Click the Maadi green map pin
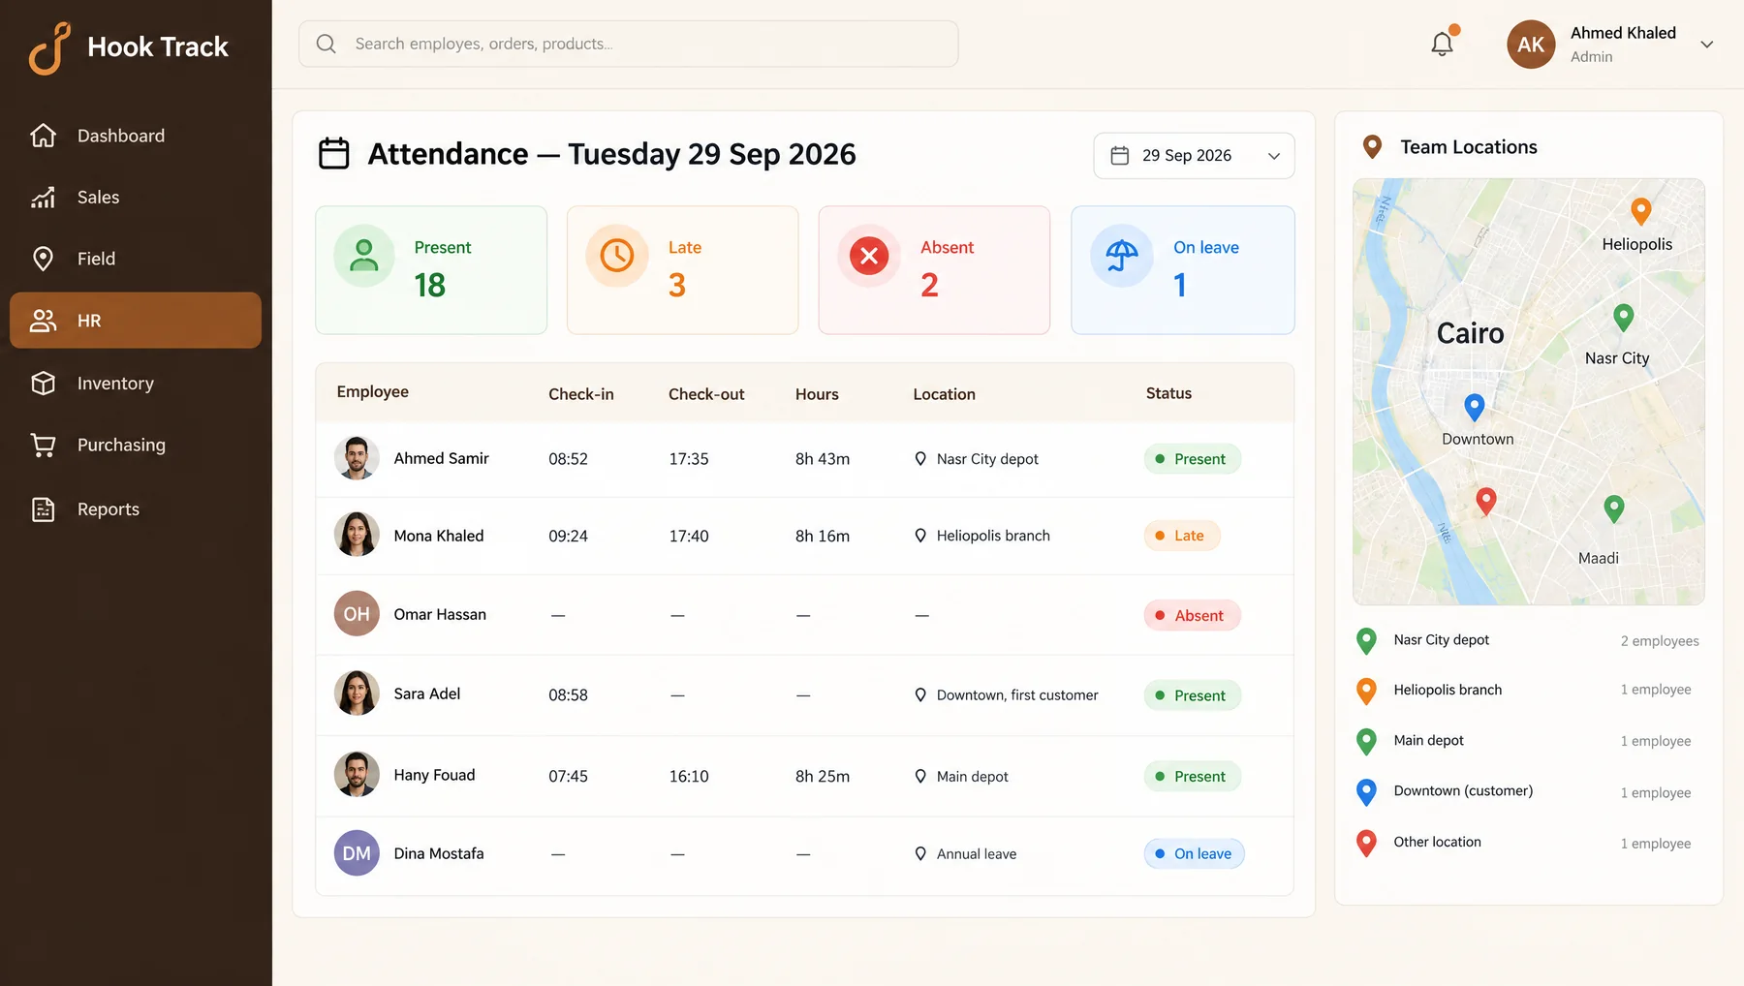The width and height of the screenshot is (1744, 986). pyautogui.click(x=1614, y=508)
